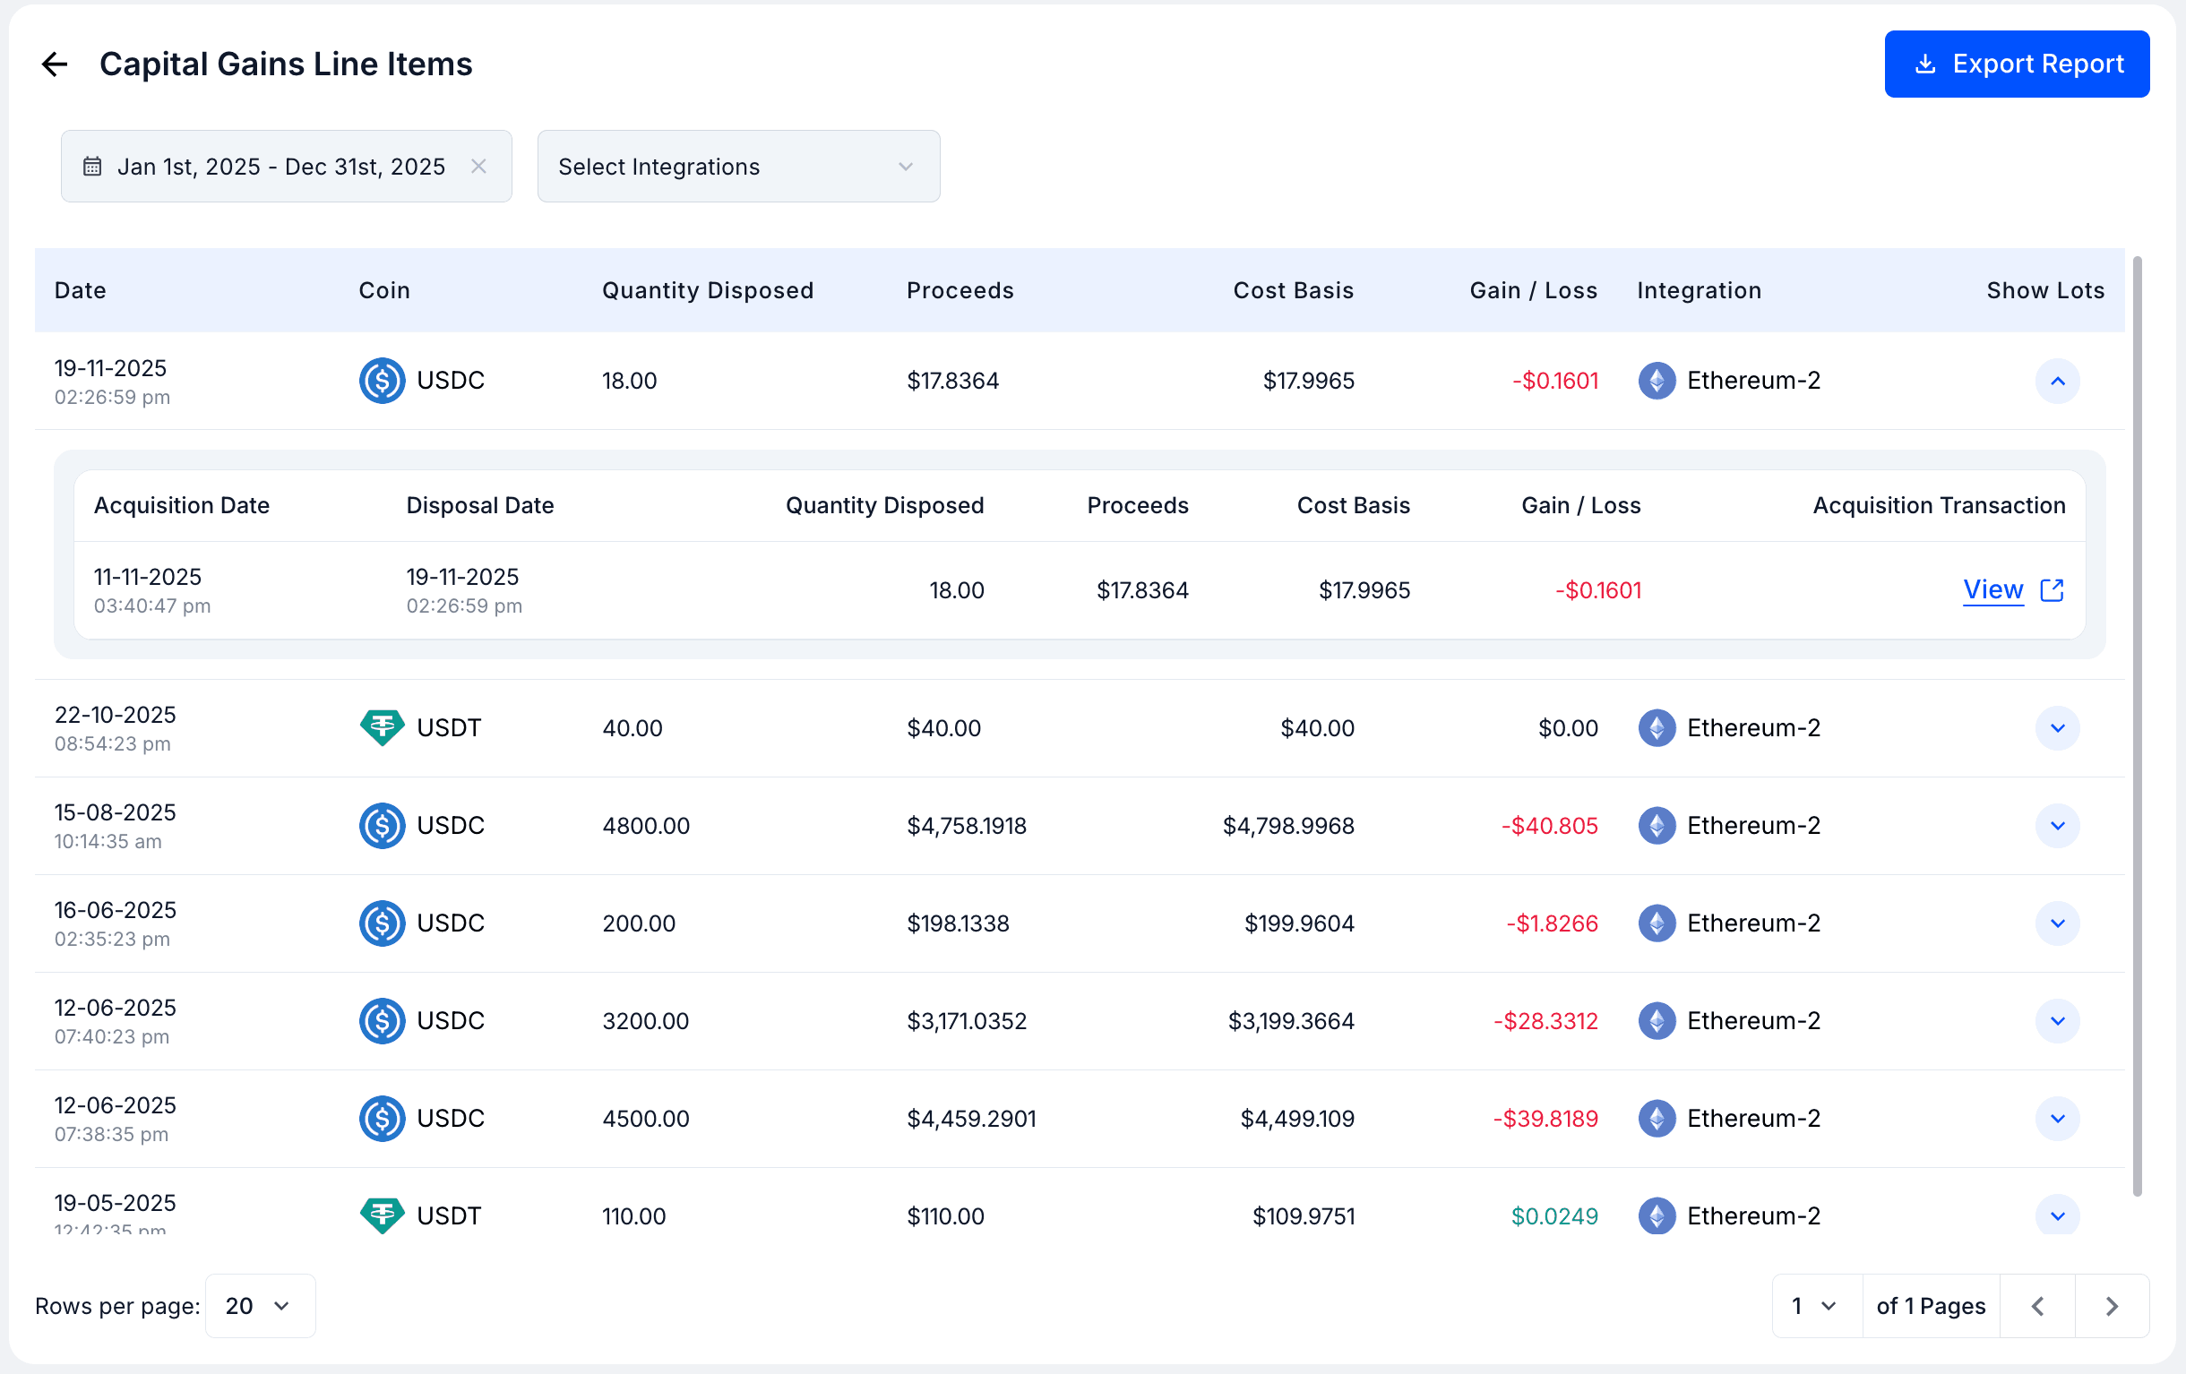Click the table's vertical scrollbar
This screenshot has width=2186, height=1374.
click(x=2137, y=726)
